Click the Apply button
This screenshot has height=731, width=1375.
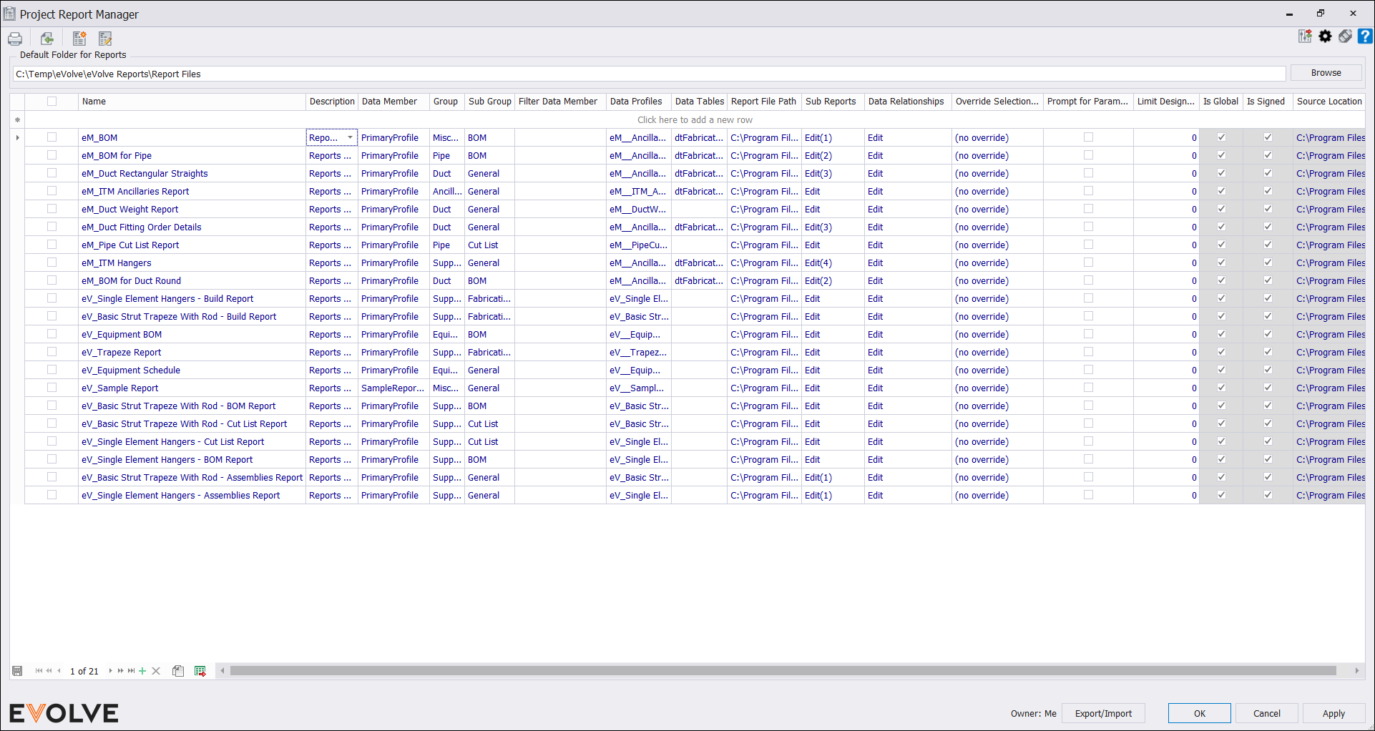[1334, 713]
